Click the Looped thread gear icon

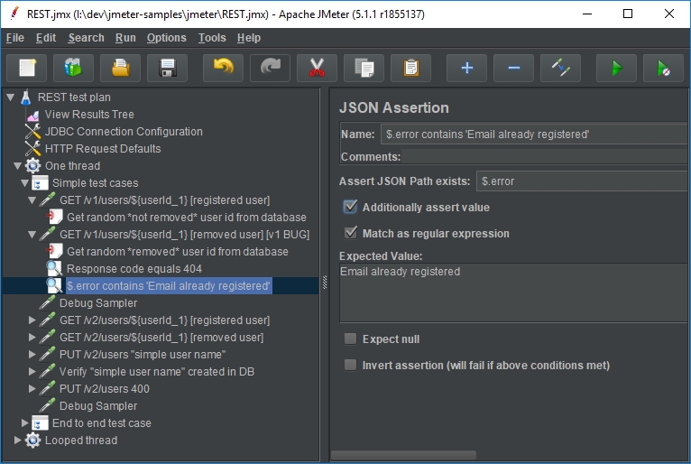pos(33,441)
